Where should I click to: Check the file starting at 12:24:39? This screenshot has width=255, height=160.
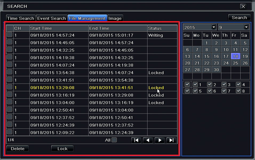10,124
